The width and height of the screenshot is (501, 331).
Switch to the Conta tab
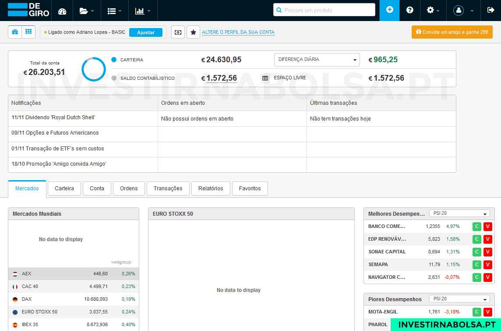click(97, 189)
